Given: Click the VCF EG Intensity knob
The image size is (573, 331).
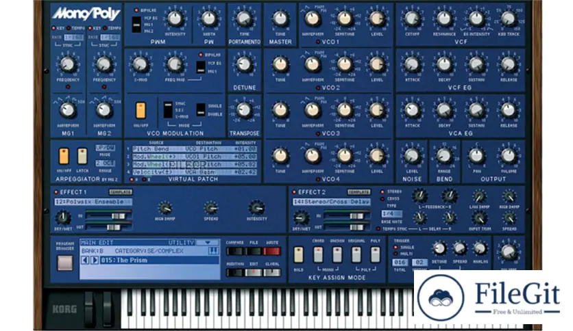Looking at the screenshot, I should [476, 18].
